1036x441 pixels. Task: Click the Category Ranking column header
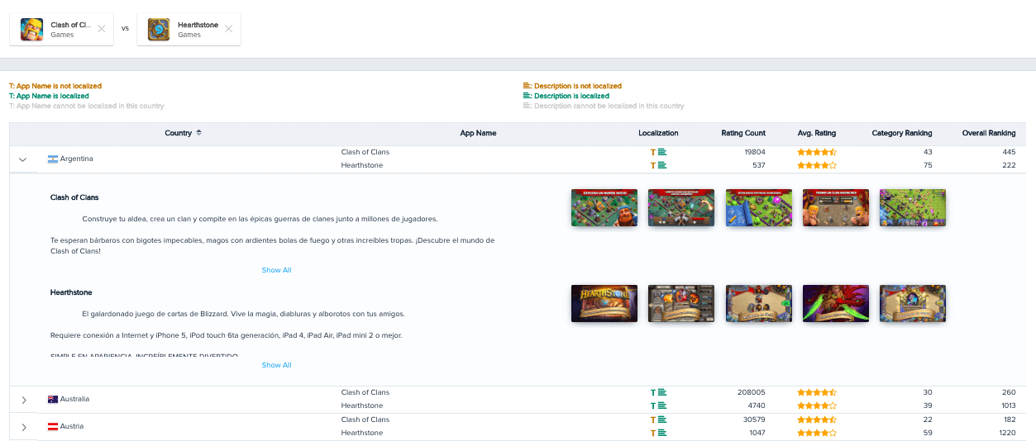(x=902, y=133)
